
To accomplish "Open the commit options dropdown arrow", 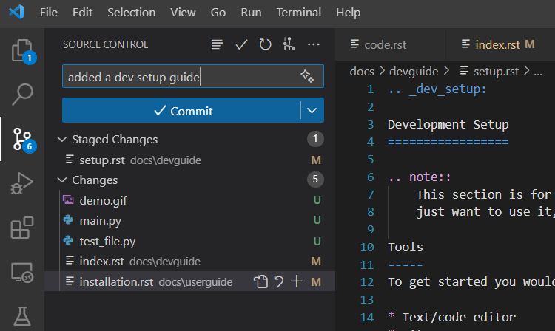I will pos(312,111).
